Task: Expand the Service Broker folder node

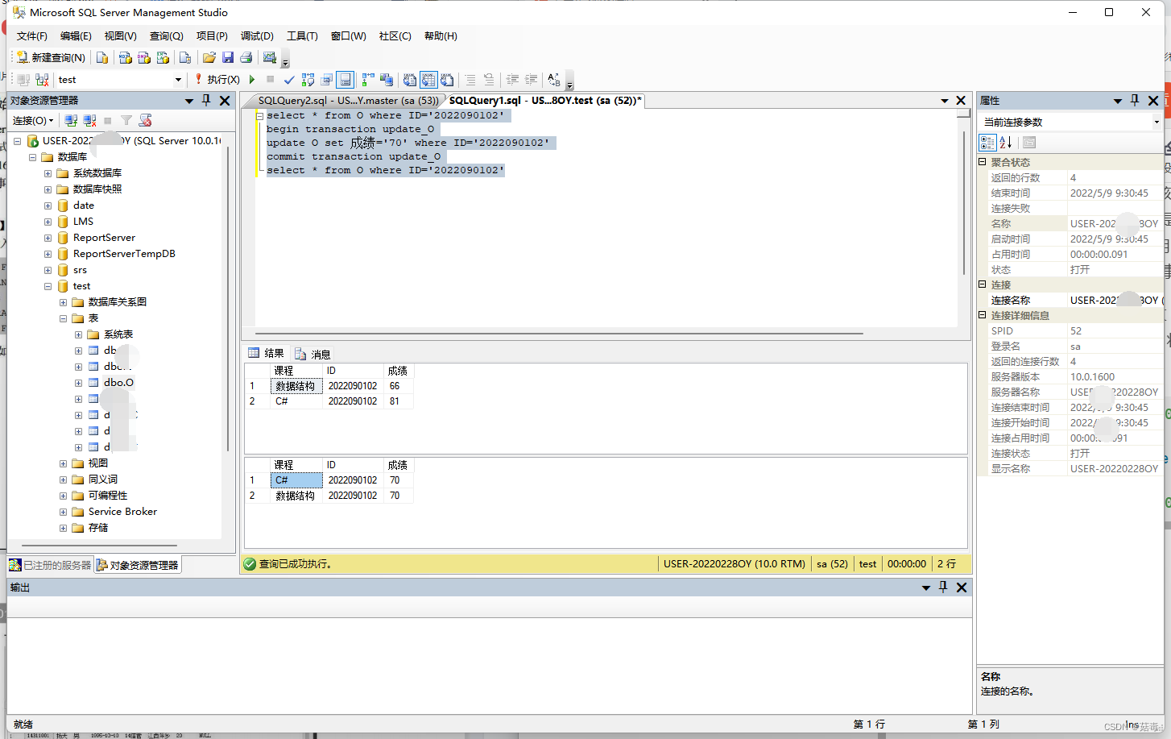Action: pyautogui.click(x=63, y=512)
